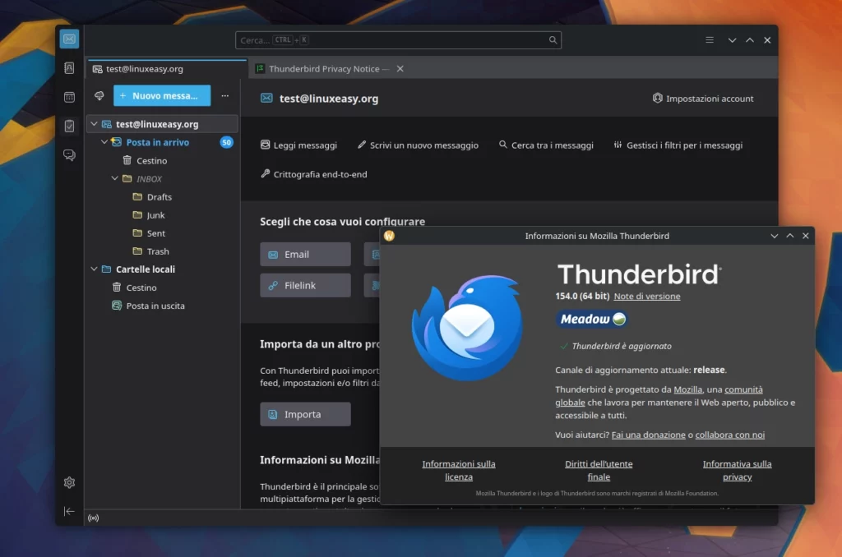Click Fai una donazione link
The width and height of the screenshot is (842, 557).
pos(648,435)
